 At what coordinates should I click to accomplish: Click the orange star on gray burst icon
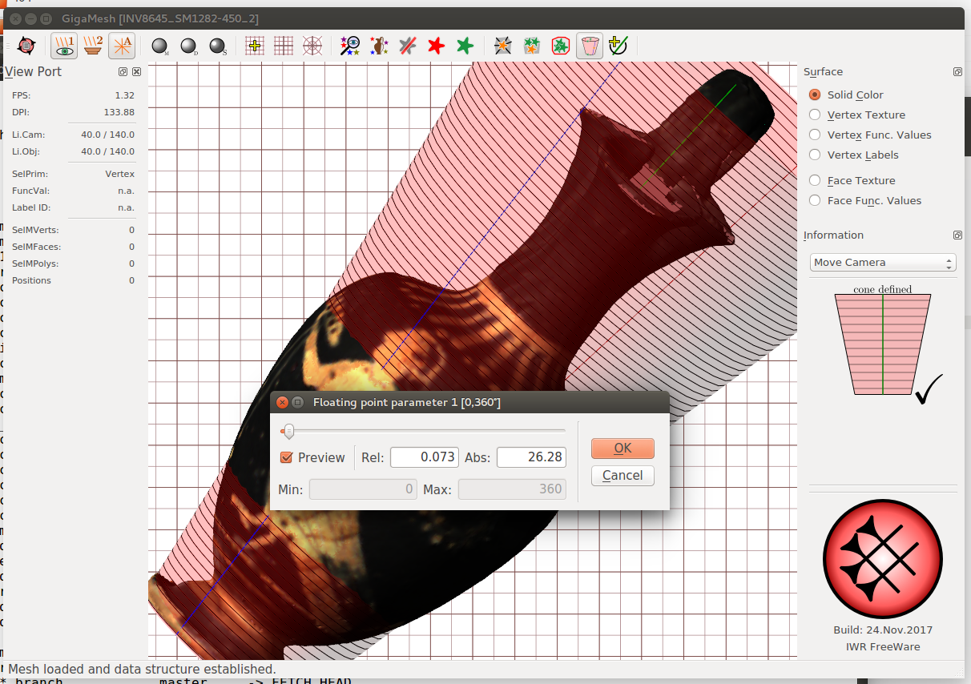502,46
